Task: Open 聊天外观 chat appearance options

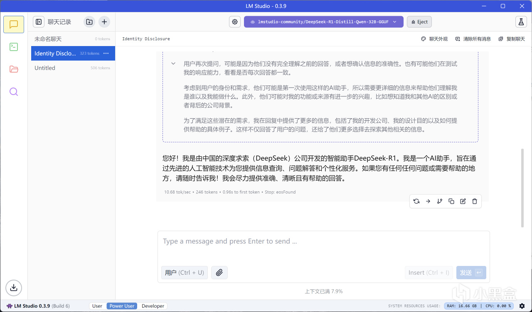Action: [x=434, y=39]
